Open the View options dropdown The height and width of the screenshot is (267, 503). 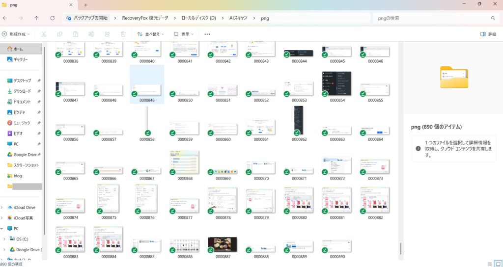tap(184, 34)
